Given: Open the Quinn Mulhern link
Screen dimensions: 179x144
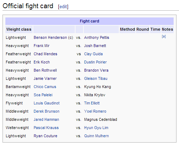Looking at the screenshot, I should point(97,136).
